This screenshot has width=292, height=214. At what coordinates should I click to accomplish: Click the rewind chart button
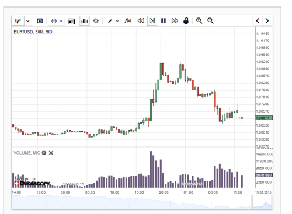pyautogui.click(x=141, y=21)
